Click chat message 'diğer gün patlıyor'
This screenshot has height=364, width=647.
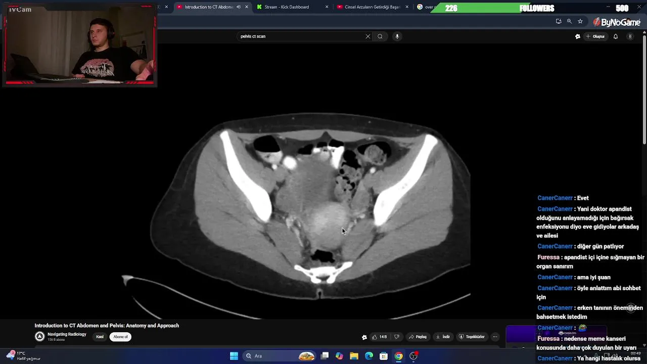click(x=581, y=247)
